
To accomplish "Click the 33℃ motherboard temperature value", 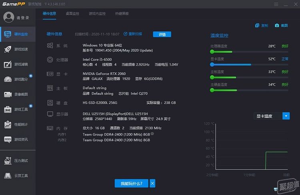I will [x=272, y=72].
